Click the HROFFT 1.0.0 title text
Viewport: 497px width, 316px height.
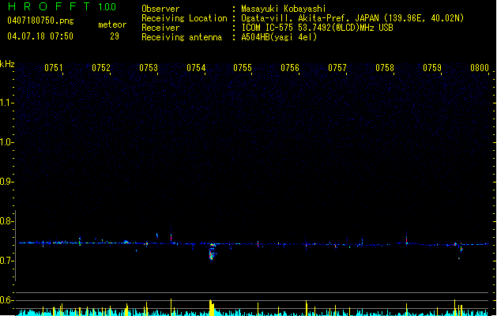(62, 6)
